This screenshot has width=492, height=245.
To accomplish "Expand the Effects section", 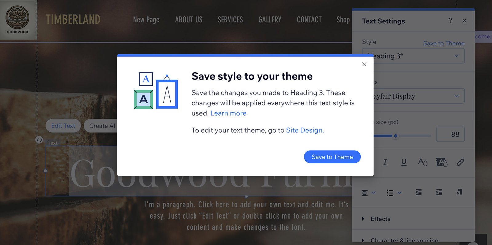I will [x=413, y=219].
